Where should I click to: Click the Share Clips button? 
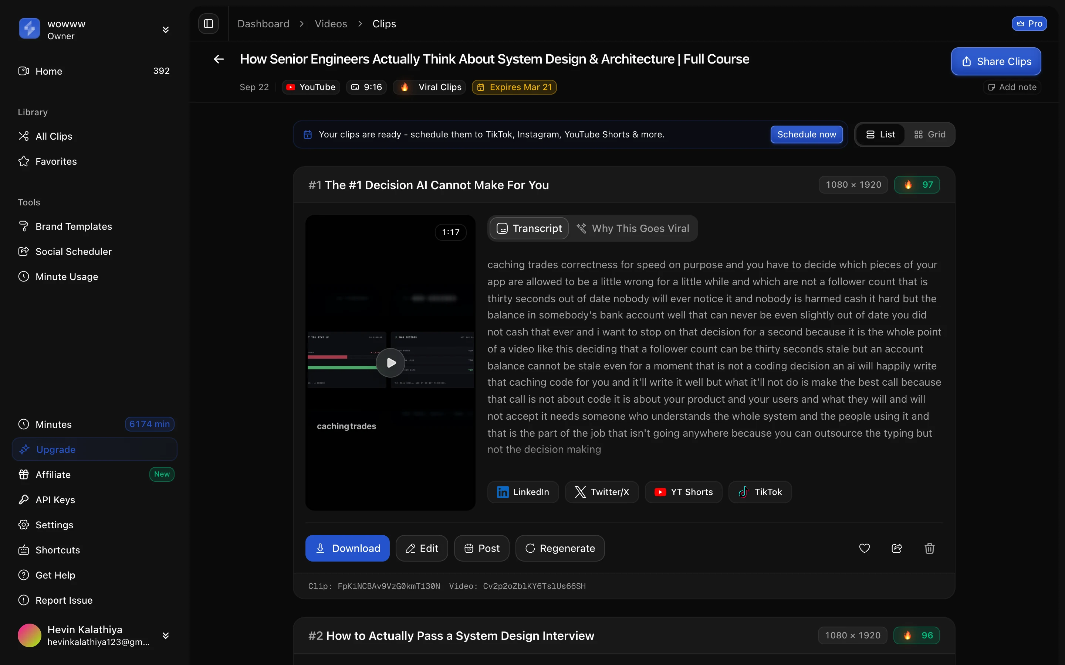(996, 62)
